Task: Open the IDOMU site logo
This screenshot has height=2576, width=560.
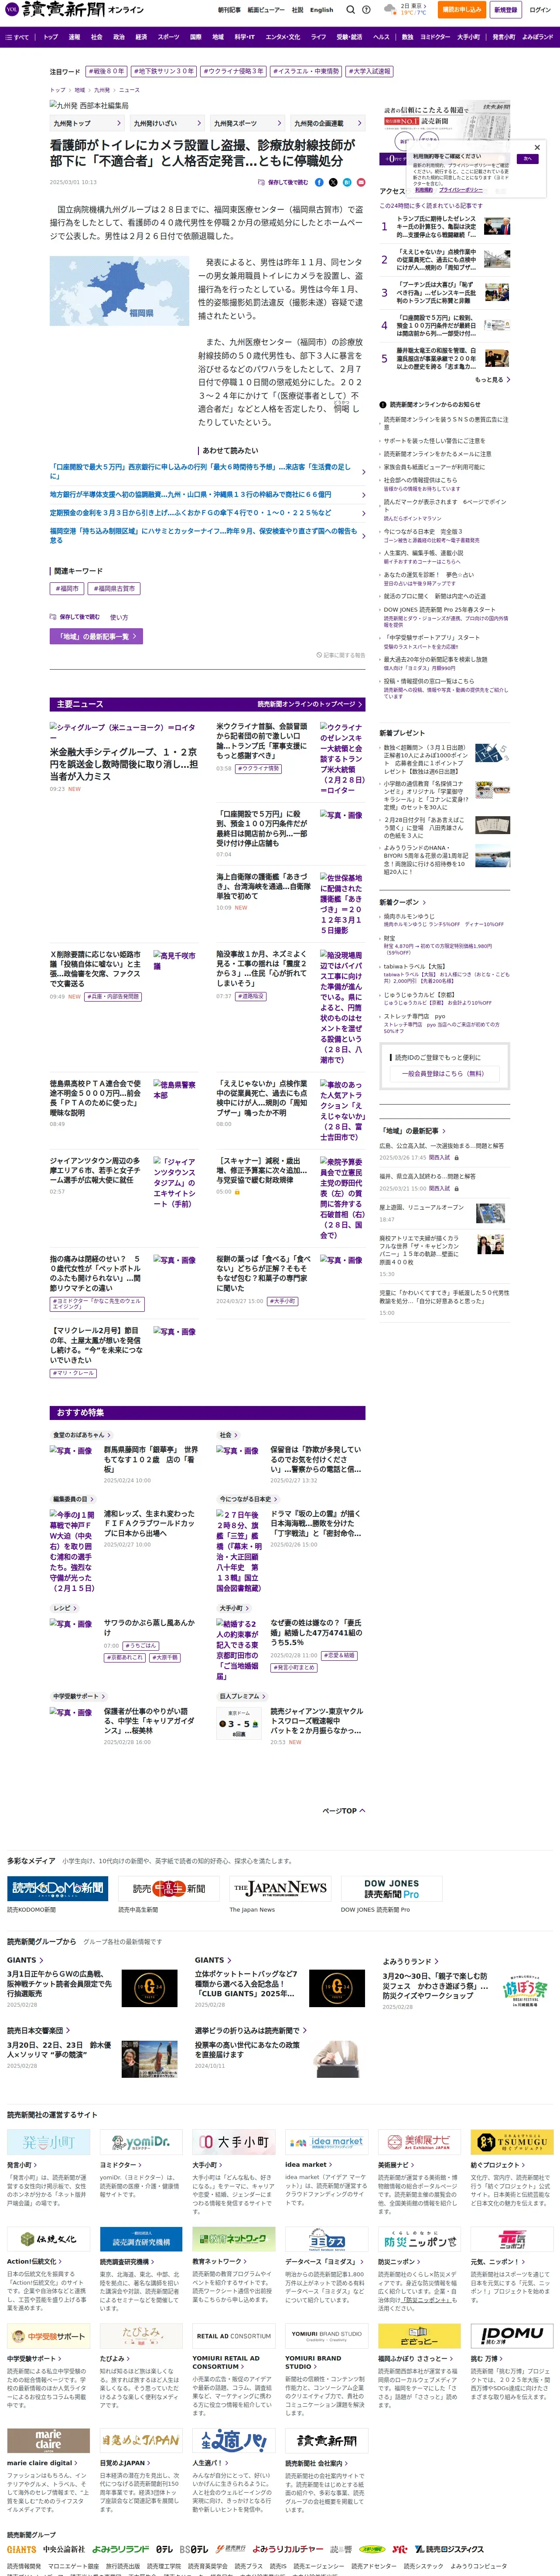Action: tap(512, 2336)
